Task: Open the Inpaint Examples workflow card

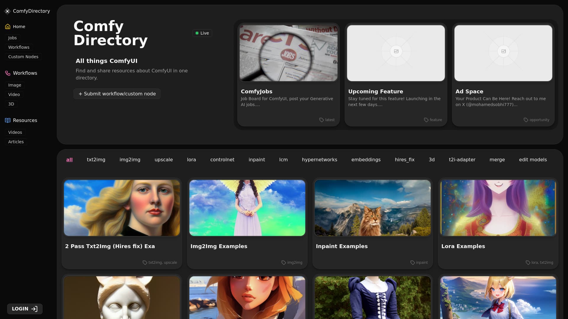Action: point(372,223)
